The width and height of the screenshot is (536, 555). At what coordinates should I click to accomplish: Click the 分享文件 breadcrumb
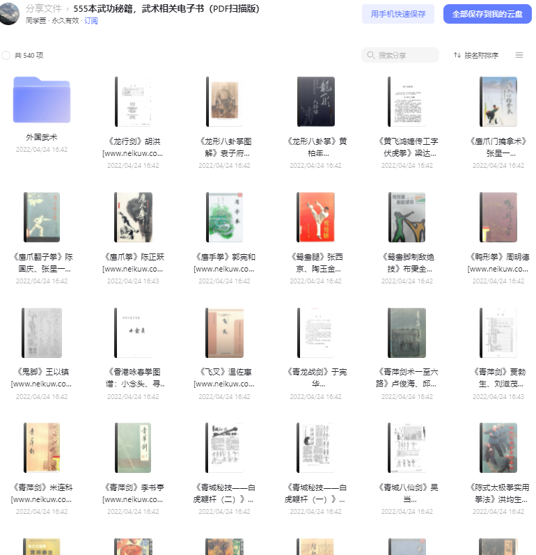pos(44,8)
